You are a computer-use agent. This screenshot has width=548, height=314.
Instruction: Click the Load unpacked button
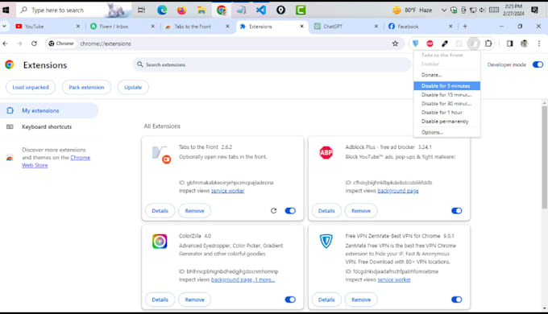[x=31, y=87]
